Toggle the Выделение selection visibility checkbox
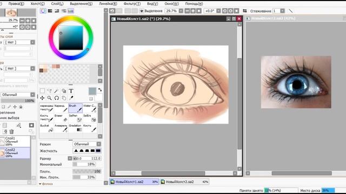This screenshot has width=346, height=194. click(x=142, y=11)
